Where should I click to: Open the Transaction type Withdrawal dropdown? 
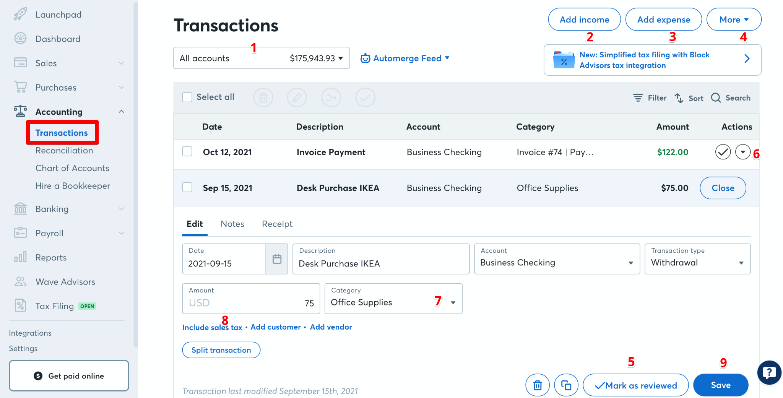(x=697, y=259)
